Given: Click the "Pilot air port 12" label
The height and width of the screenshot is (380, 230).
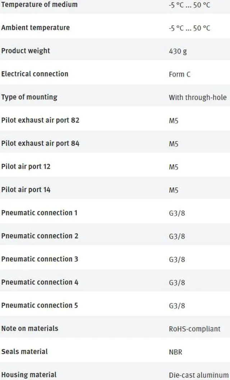Looking at the screenshot, I should click(x=26, y=166).
